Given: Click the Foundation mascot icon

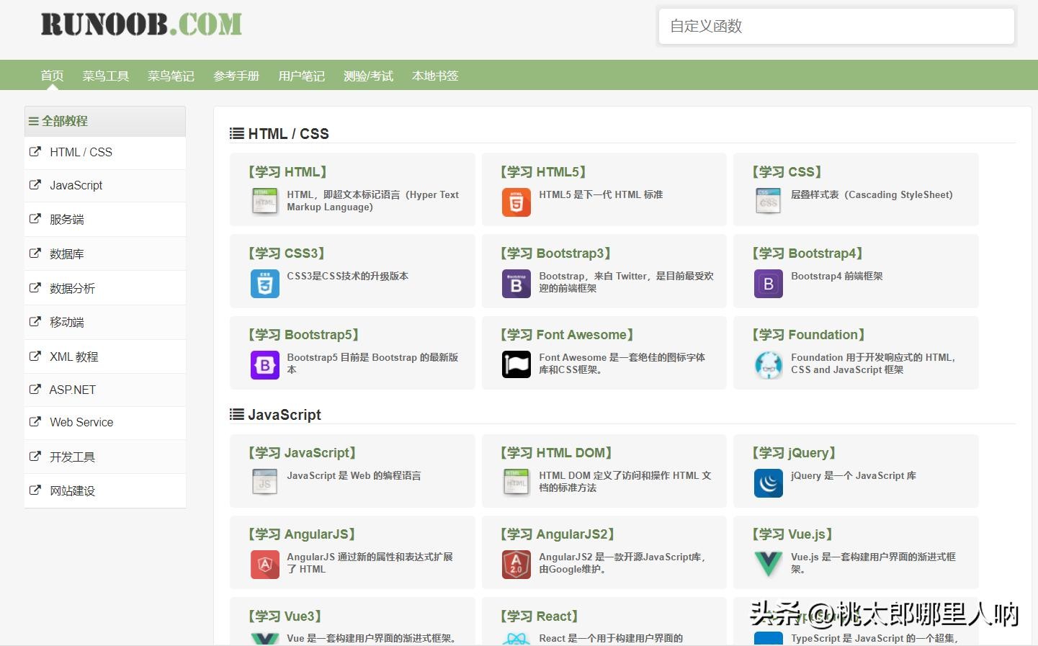Looking at the screenshot, I should pos(768,365).
